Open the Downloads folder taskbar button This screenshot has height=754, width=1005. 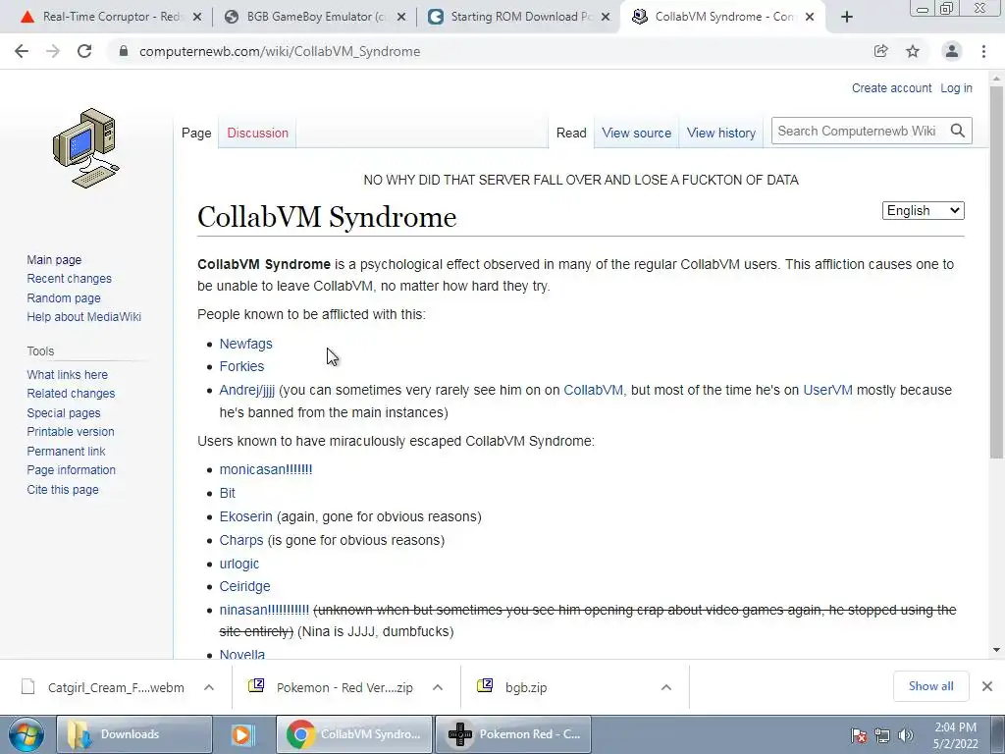point(133,734)
